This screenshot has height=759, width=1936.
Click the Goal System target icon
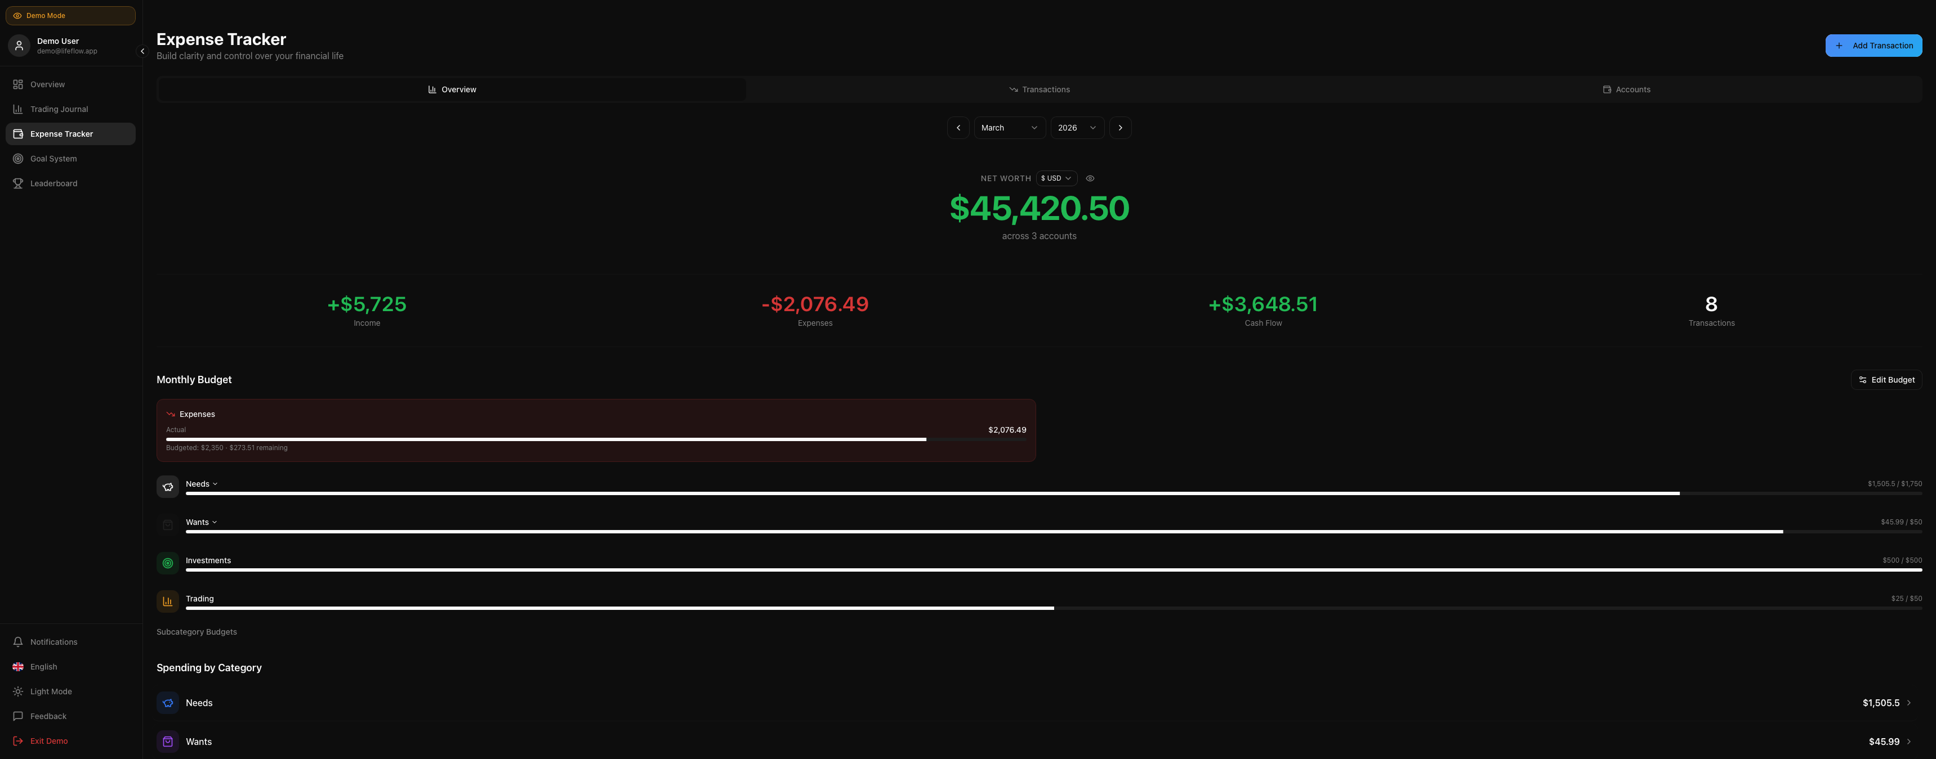pos(18,159)
